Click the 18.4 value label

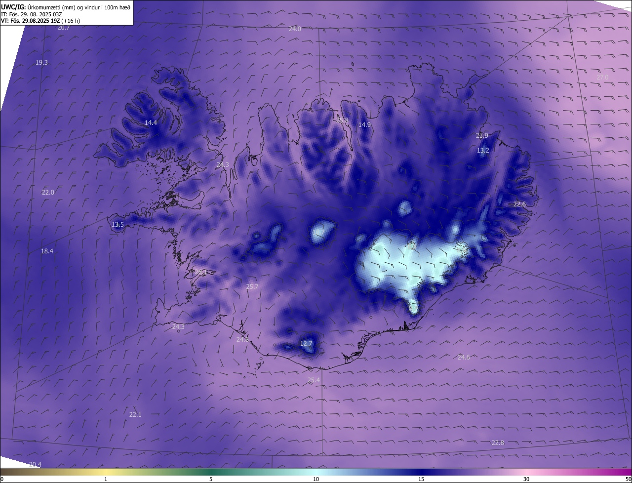(47, 251)
